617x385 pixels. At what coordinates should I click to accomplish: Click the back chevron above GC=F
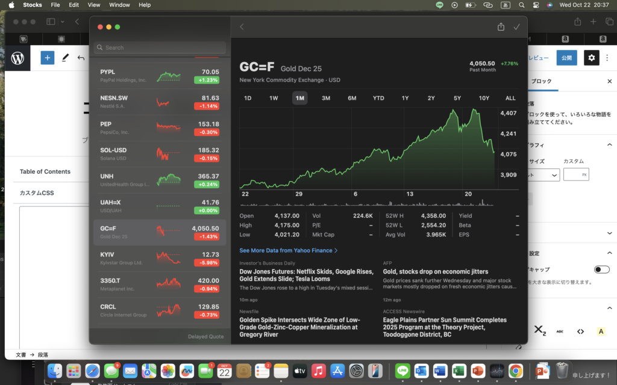tap(242, 27)
